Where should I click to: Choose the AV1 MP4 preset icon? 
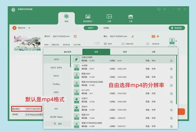[x=77, y=92]
